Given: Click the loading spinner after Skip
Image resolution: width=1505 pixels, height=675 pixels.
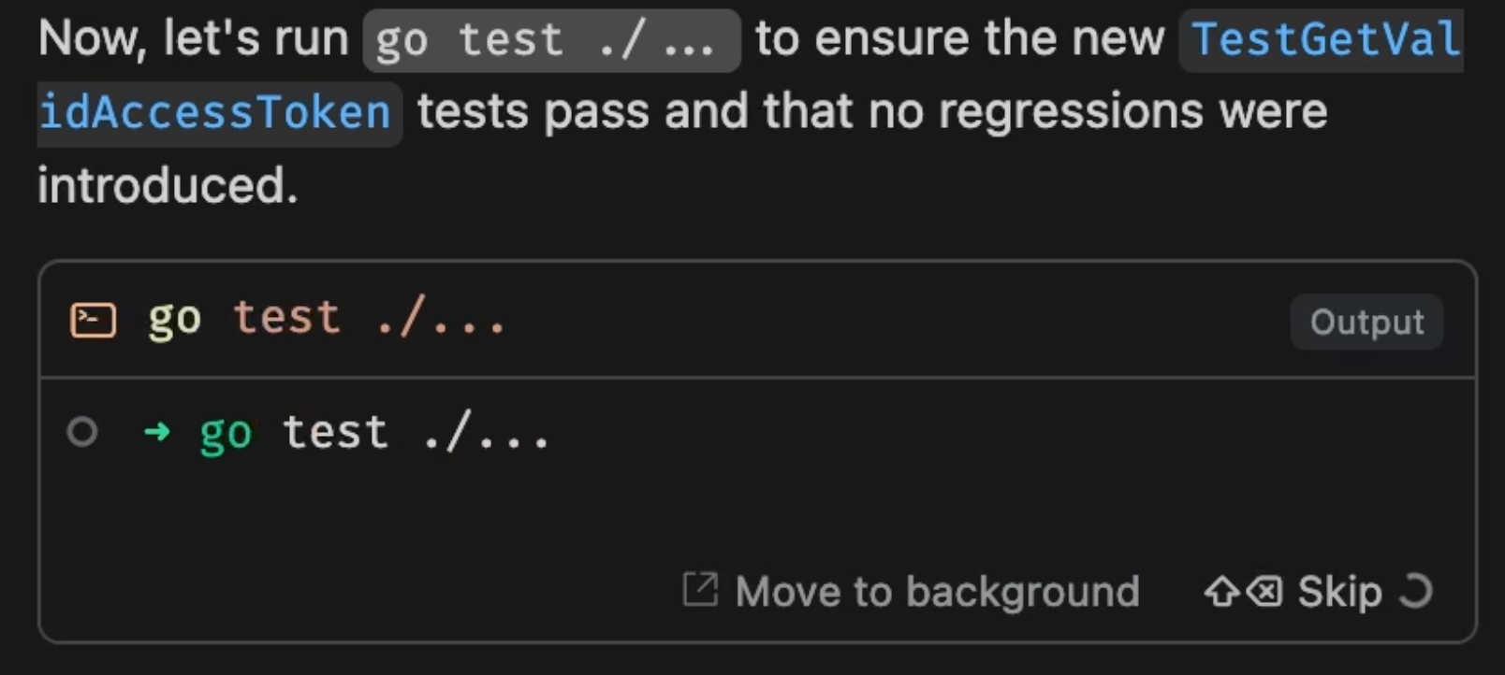Looking at the screenshot, I should [x=1416, y=591].
